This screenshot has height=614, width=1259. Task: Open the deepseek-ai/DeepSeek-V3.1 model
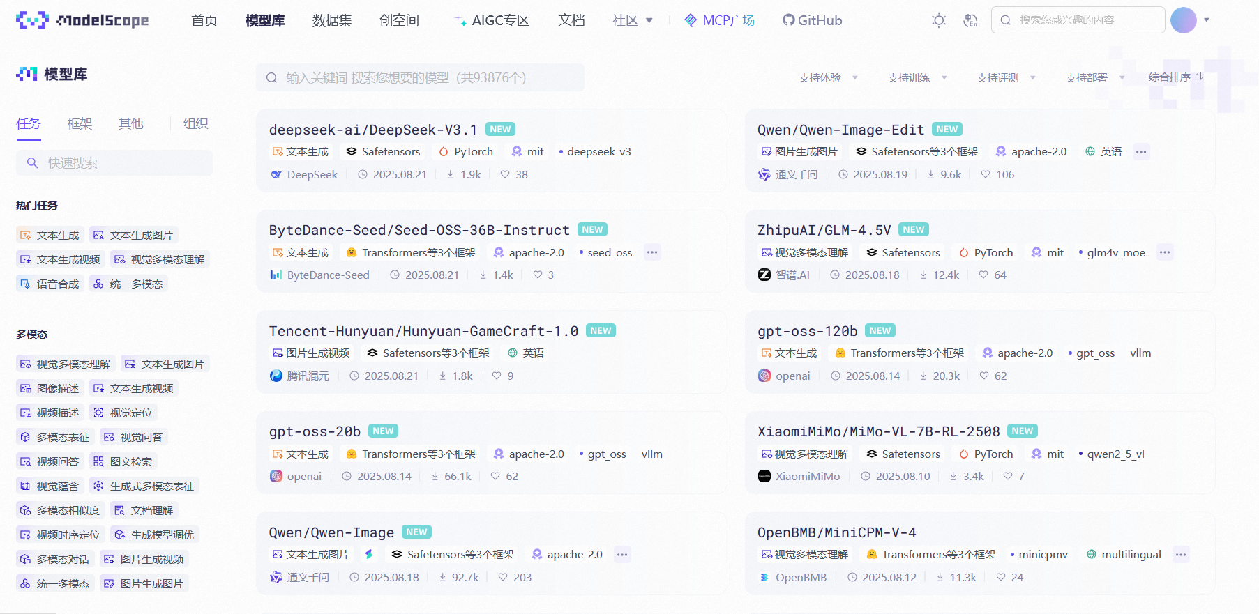point(373,130)
